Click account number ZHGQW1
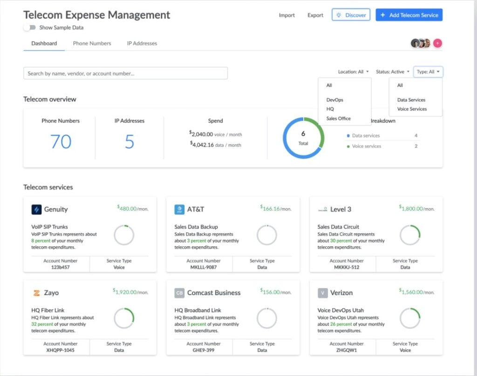This screenshot has width=477, height=376. tap(347, 350)
